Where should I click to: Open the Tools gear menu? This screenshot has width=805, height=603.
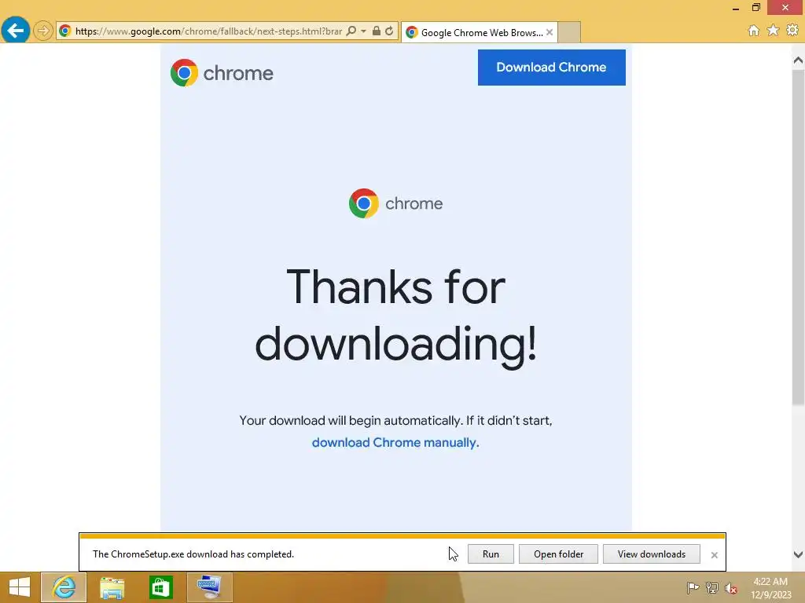coord(792,31)
